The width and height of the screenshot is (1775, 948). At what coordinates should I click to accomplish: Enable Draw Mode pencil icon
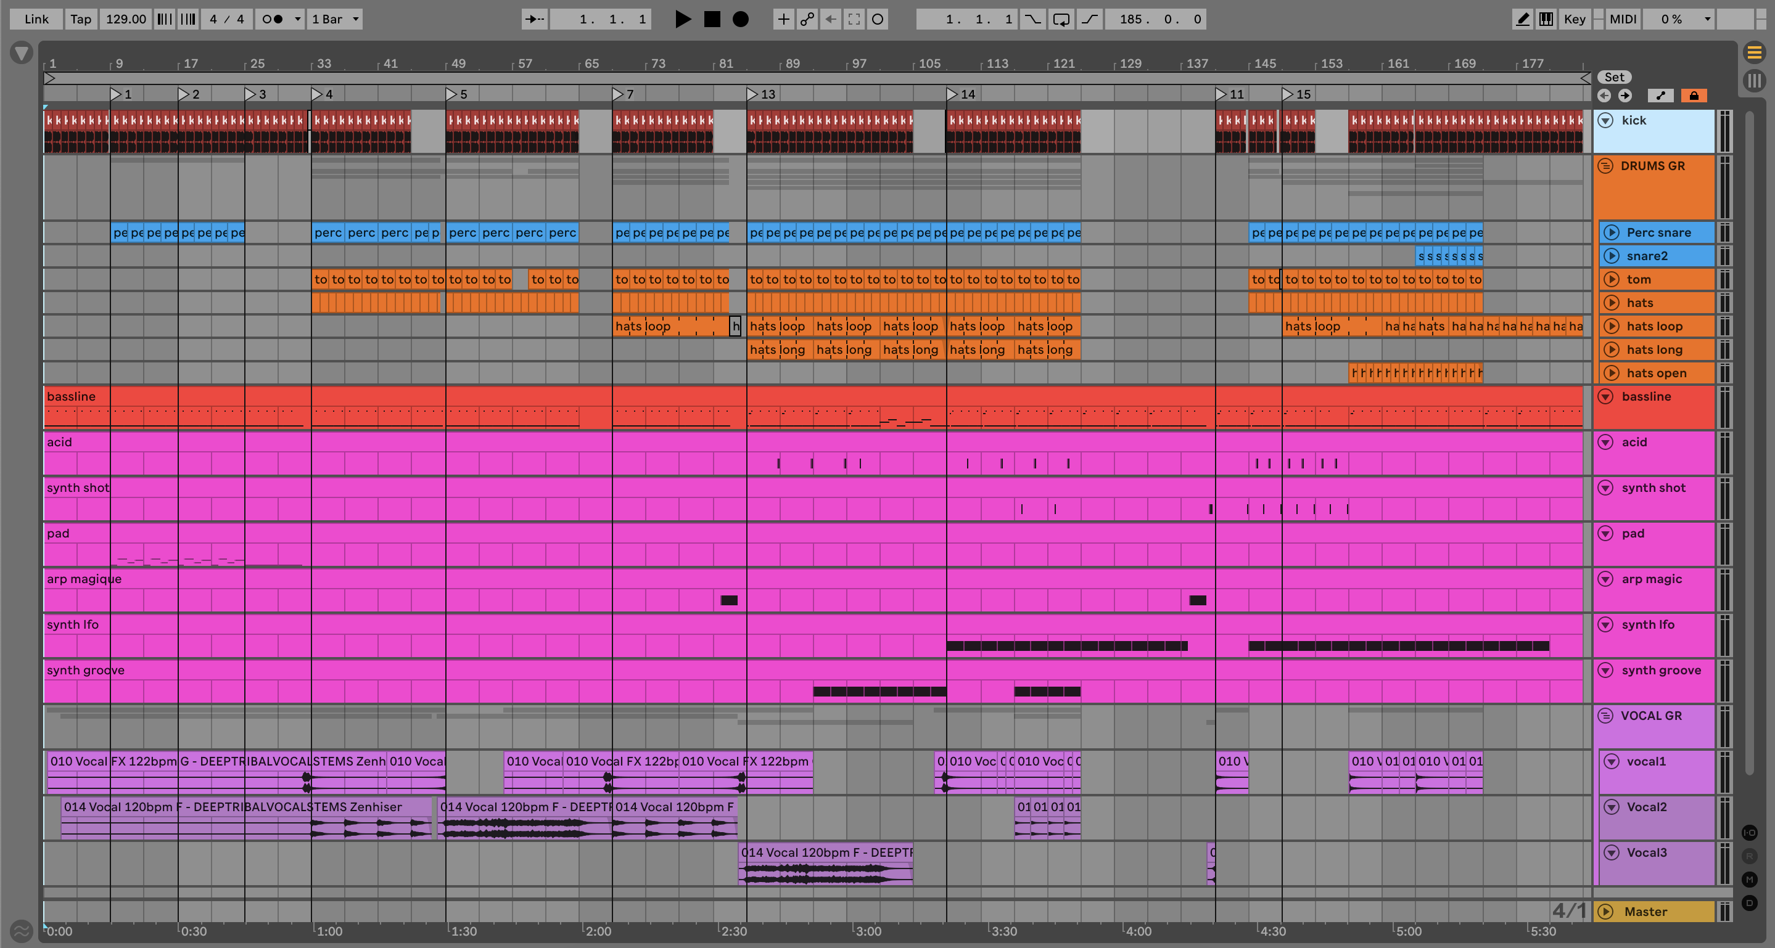[1522, 19]
